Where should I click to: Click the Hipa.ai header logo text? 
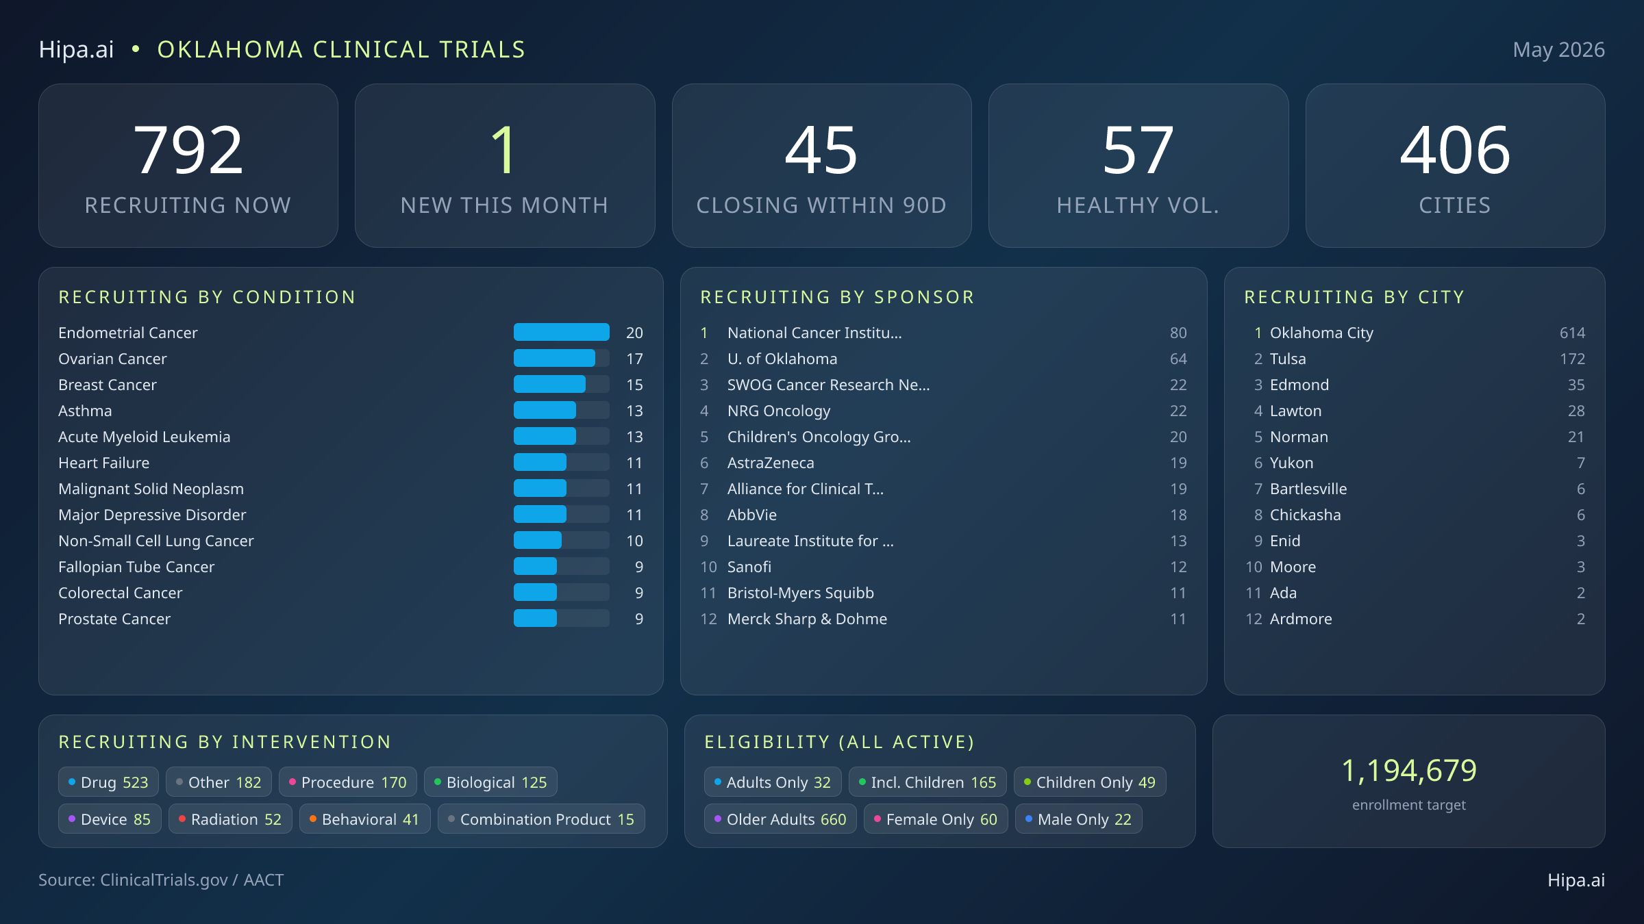click(76, 49)
